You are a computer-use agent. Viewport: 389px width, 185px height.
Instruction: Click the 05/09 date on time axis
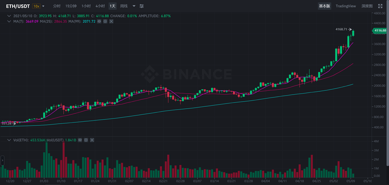click(x=351, y=181)
